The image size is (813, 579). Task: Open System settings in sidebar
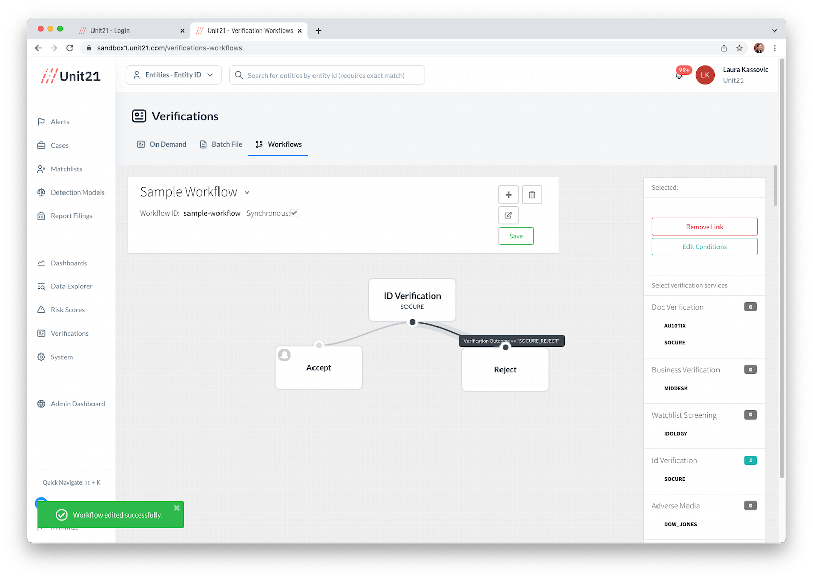(x=55, y=357)
